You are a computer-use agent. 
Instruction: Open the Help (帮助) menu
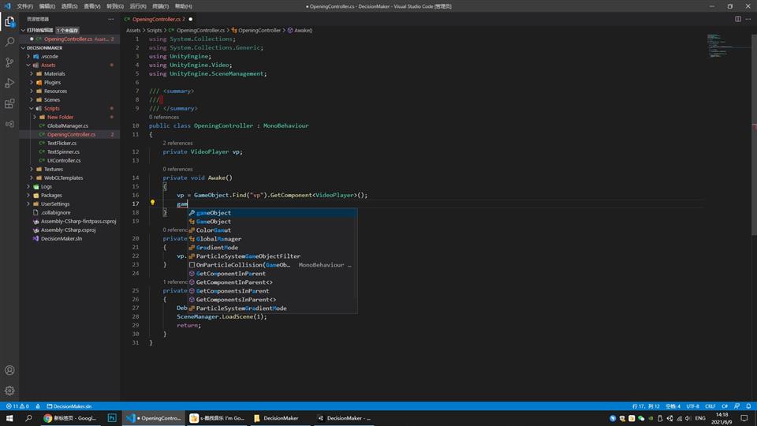[x=183, y=6]
